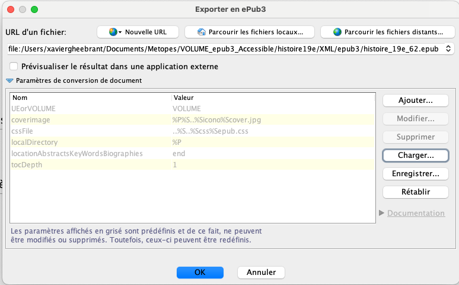The image size is (459, 285).
Task: Click the globe icon on Nouvelle URL
Action: tap(113, 32)
